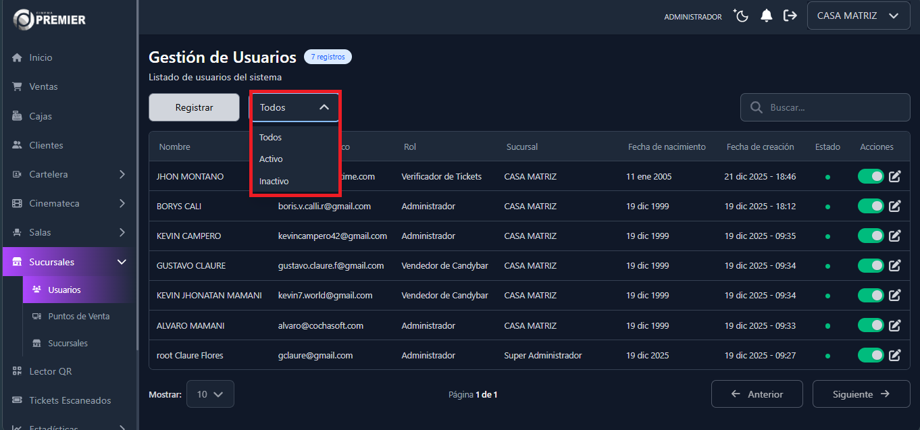Toggle status switch for GUSTAVO CLAURE
The image size is (920, 430).
pyautogui.click(x=871, y=265)
